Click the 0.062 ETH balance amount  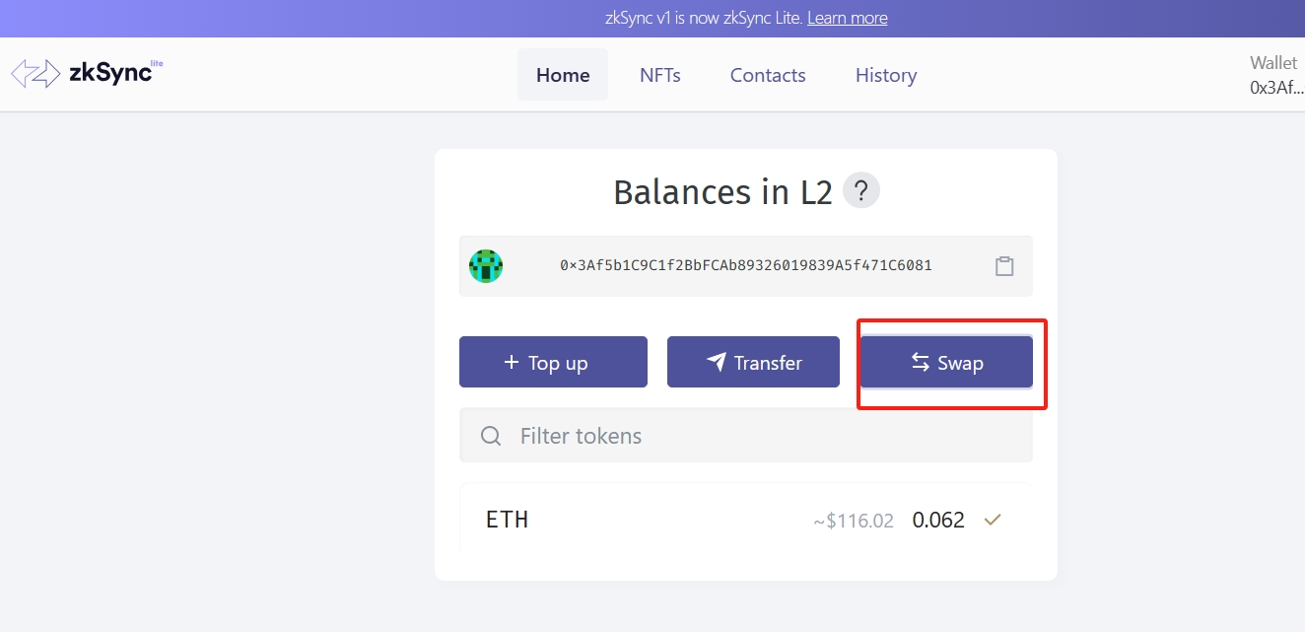[938, 520]
